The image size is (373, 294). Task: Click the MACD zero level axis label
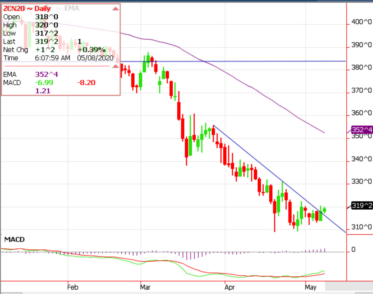[353, 250]
